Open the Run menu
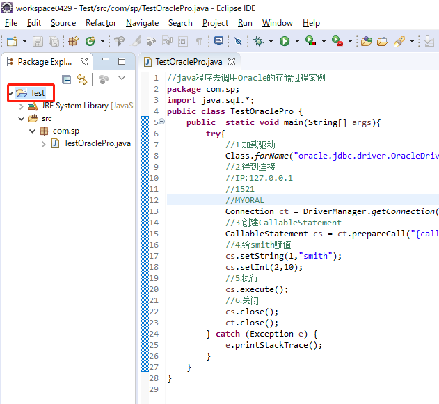Image resolution: width=439 pixels, height=404 pixels. click(x=245, y=23)
